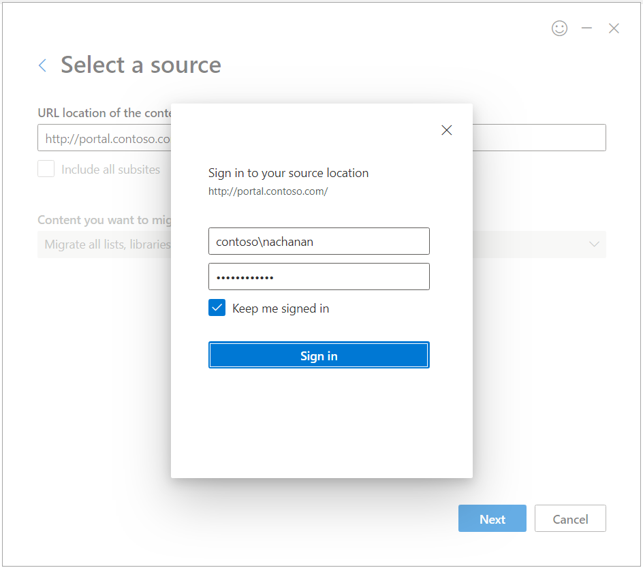The image size is (643, 568).
Task: Enable the Include all subsites checkbox
Action: click(46, 170)
